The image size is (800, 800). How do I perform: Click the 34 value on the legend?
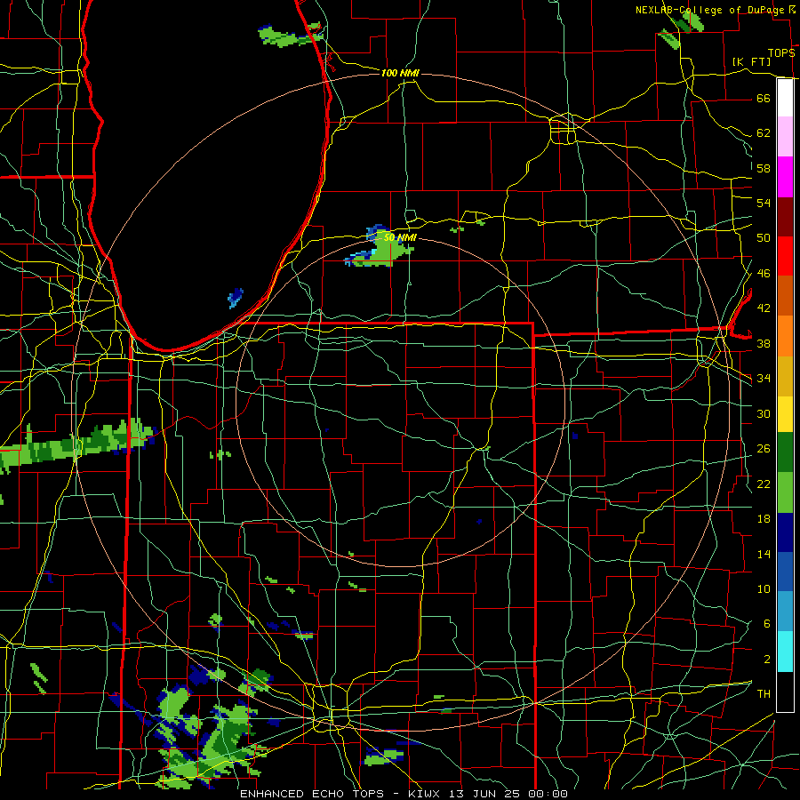764,379
